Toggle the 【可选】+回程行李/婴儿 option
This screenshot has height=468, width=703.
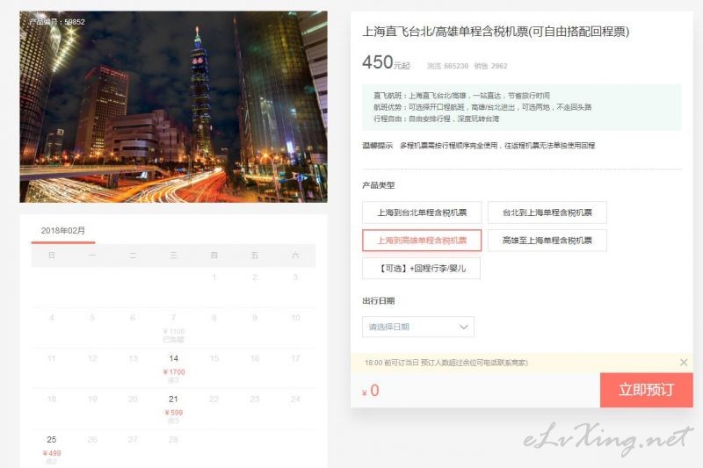(422, 269)
